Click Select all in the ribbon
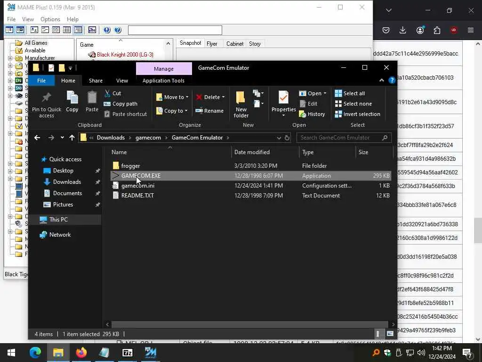Image resolution: width=482 pixels, height=362 pixels. [350, 93]
